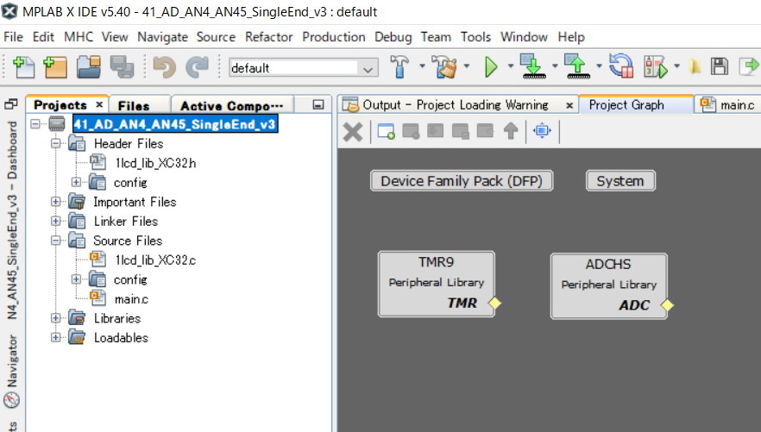761x432 pixels.
Task: Click the Hold in Reset icon
Action: (622, 66)
